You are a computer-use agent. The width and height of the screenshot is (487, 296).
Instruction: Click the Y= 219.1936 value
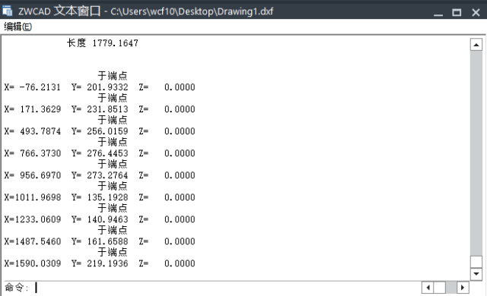100,263
